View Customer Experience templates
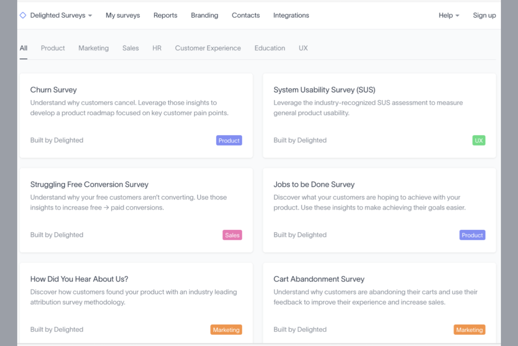 208,48
